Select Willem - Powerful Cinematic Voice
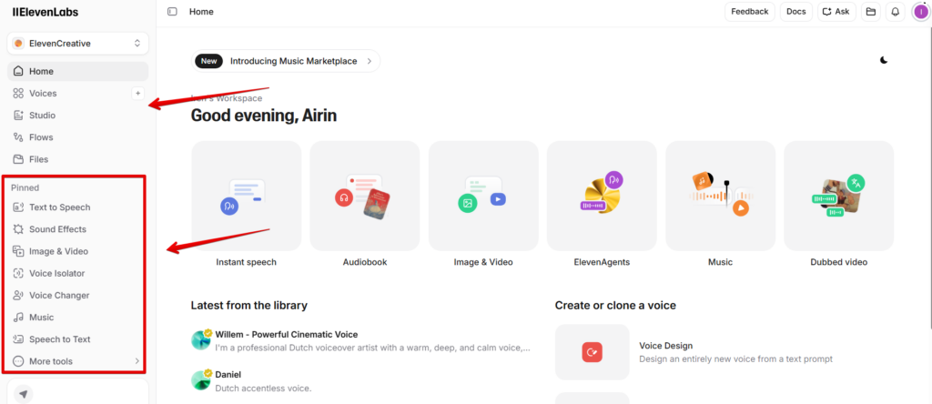The image size is (932, 404). click(360, 341)
